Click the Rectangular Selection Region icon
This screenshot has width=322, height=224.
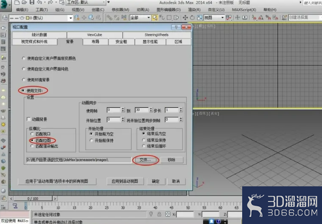169,18
